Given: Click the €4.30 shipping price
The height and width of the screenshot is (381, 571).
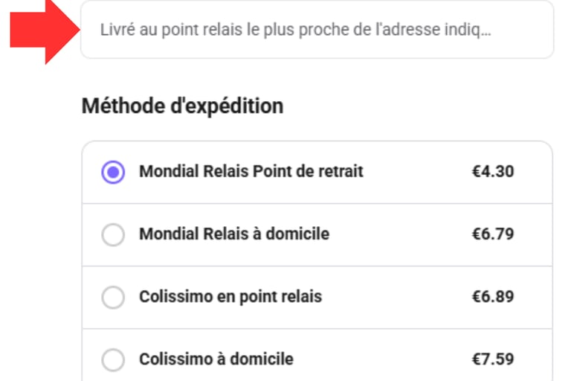Looking at the screenshot, I should point(493,172).
